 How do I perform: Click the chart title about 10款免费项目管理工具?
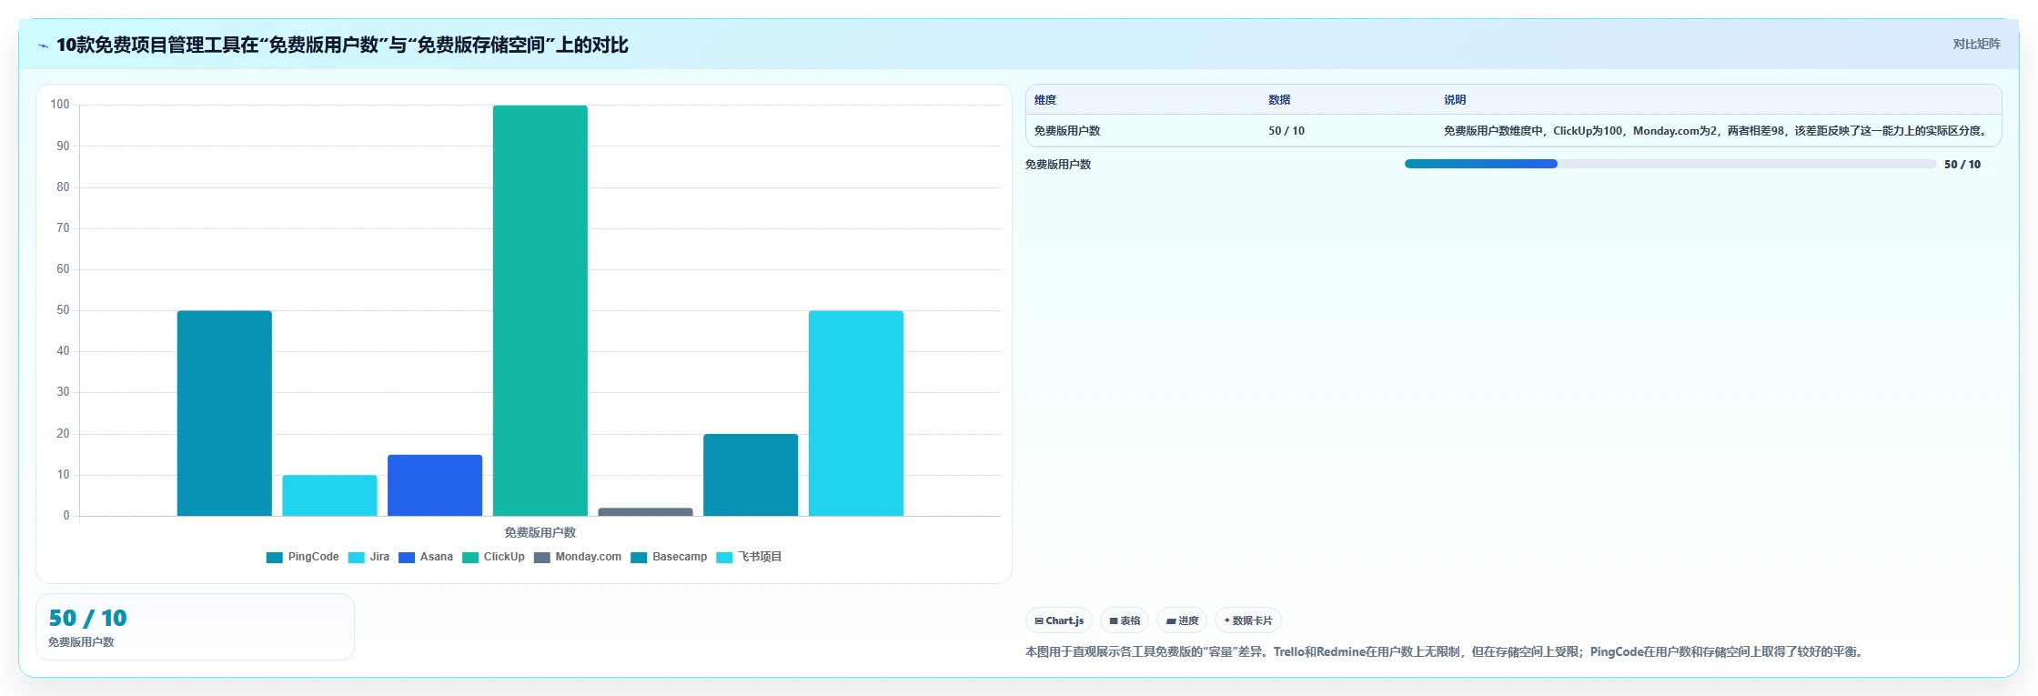pyautogui.click(x=342, y=45)
